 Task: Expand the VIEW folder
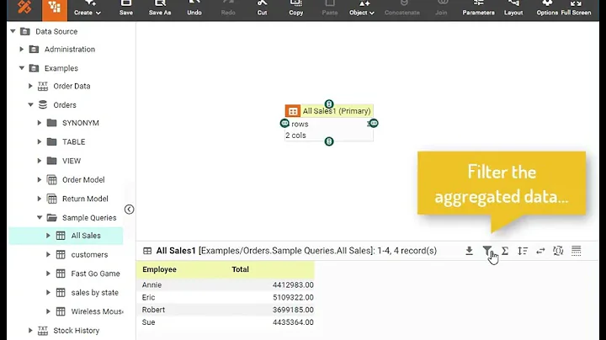click(x=40, y=161)
